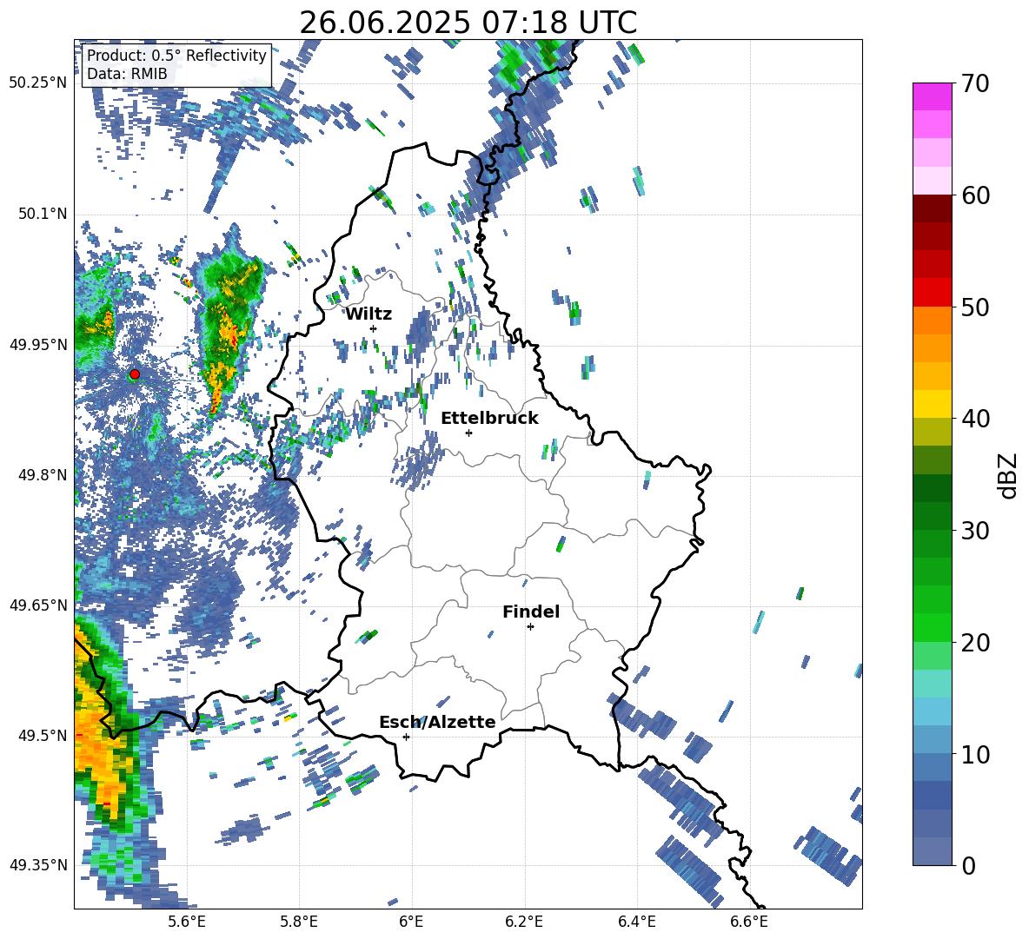Click the Wiltz station cross marker
Image resolution: width=1029 pixels, height=939 pixels.
coord(374,328)
